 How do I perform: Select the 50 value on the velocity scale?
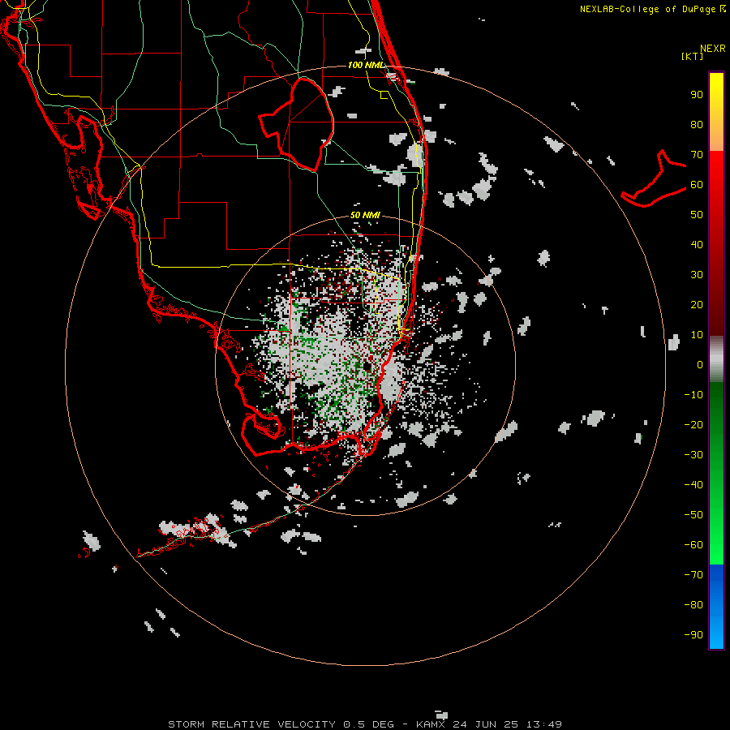(697, 215)
